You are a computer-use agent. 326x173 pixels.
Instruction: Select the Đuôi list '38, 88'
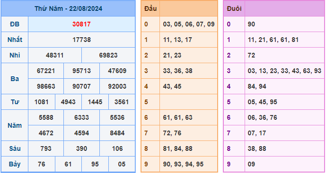[x=257, y=148]
